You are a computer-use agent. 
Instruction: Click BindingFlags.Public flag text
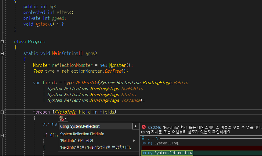[x=166, y=83]
